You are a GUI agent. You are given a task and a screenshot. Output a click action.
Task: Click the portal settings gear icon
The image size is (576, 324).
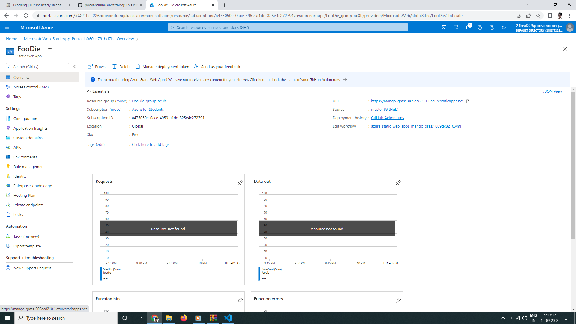click(480, 27)
